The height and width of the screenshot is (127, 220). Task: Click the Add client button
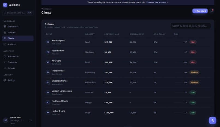coord(200,11)
